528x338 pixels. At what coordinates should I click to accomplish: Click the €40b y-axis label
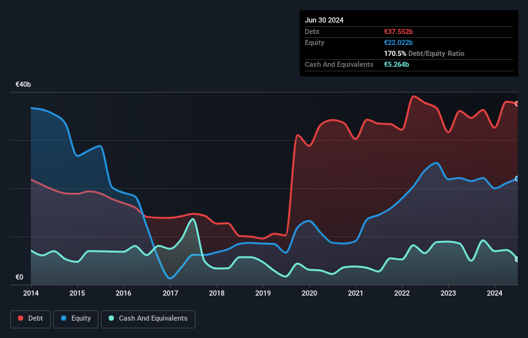point(23,84)
